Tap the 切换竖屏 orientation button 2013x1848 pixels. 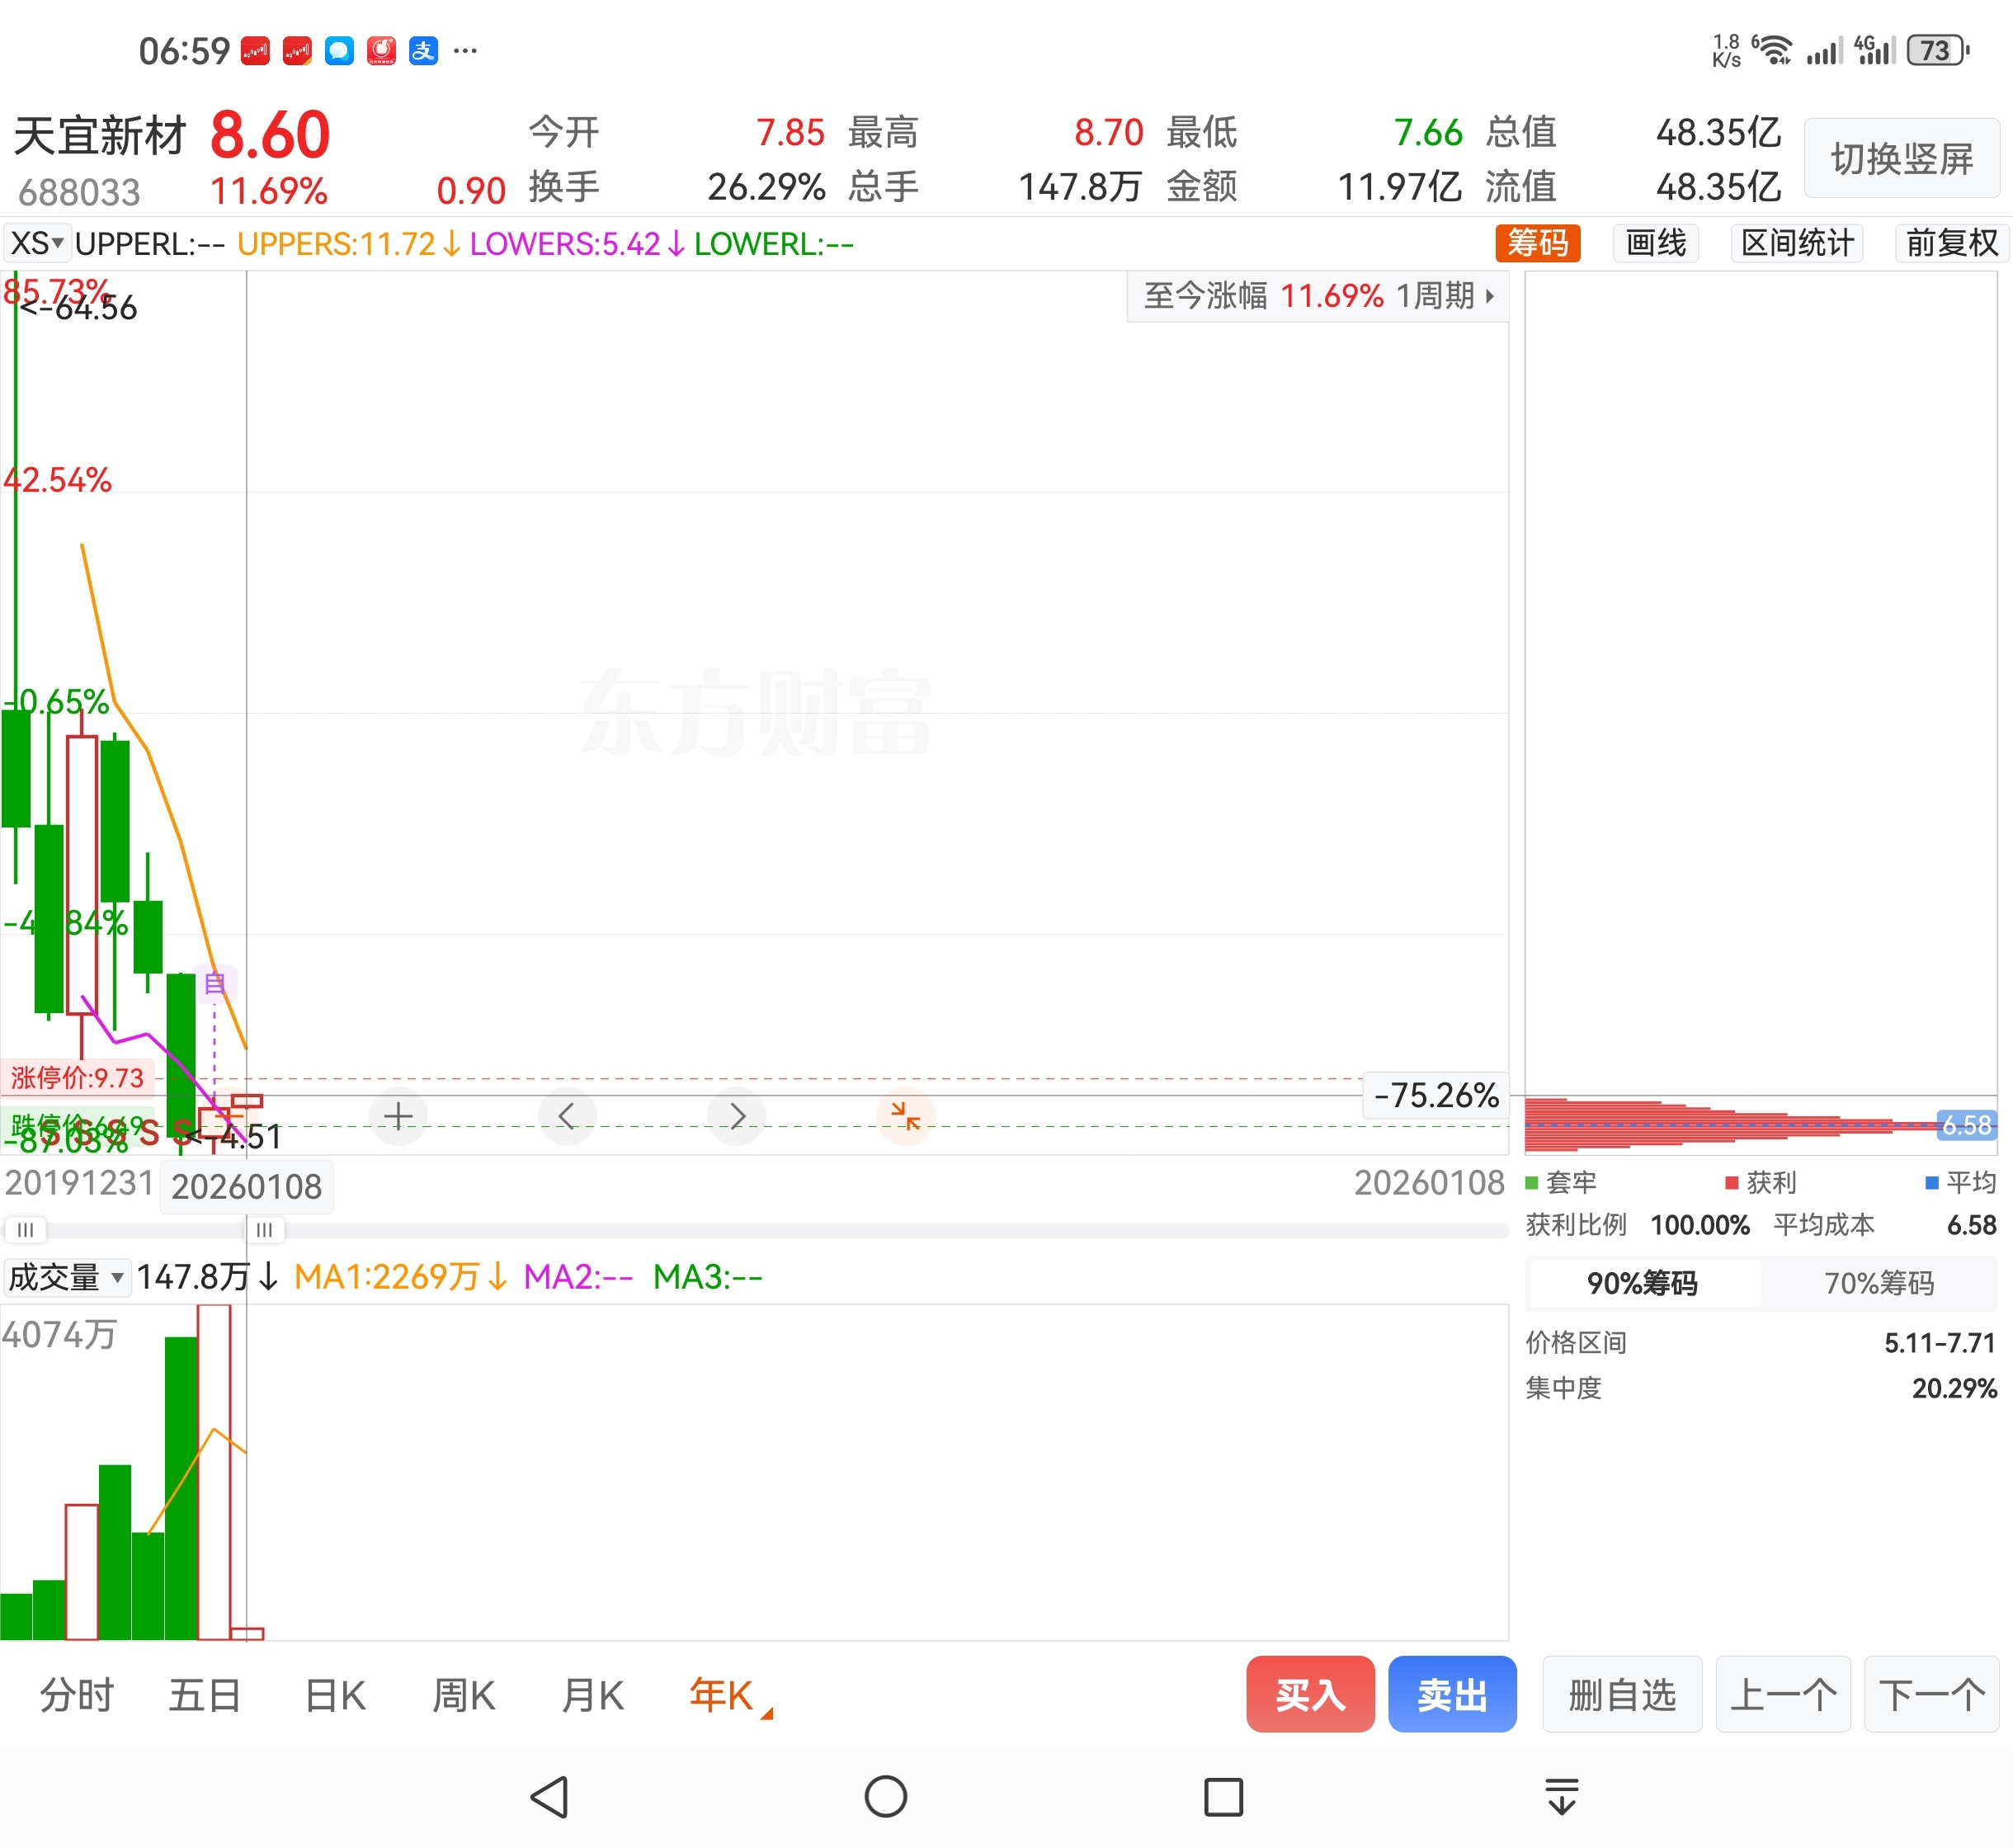1901,158
